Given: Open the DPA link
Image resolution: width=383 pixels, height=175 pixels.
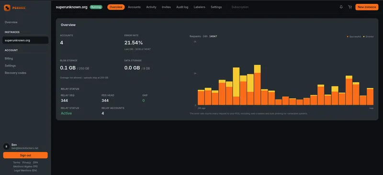Looking at the screenshot, I should [35, 163].
